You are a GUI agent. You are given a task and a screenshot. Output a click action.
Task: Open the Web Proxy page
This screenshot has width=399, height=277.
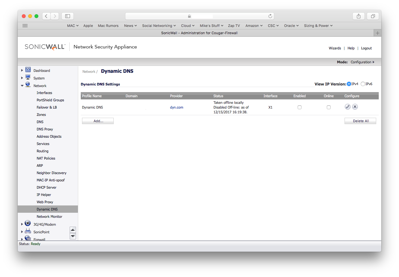pyautogui.click(x=45, y=202)
